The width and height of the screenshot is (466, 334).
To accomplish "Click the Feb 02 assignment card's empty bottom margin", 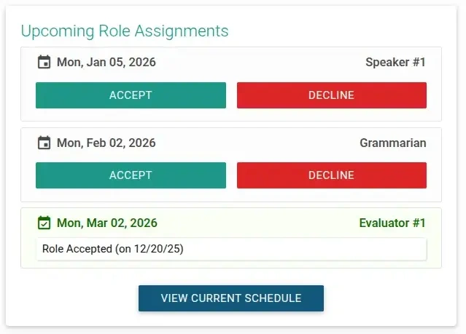I will click(231, 195).
